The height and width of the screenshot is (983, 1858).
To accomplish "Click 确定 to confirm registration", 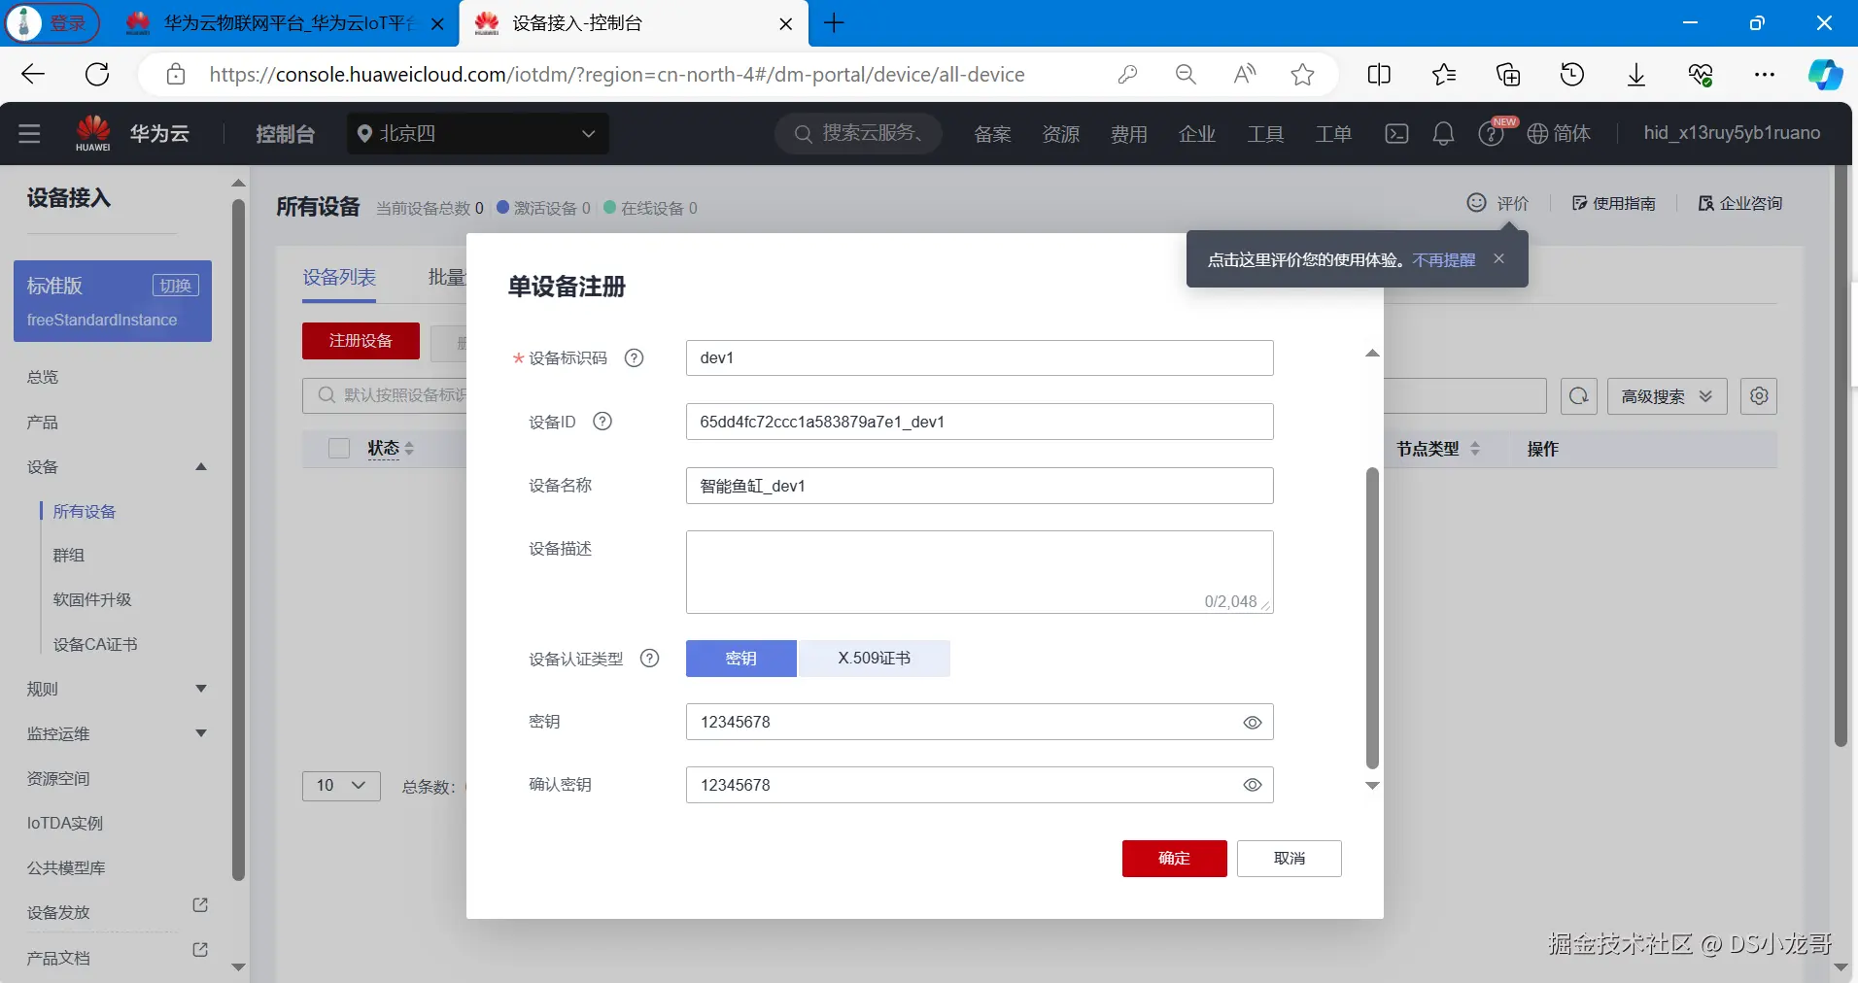I will click(x=1175, y=859).
